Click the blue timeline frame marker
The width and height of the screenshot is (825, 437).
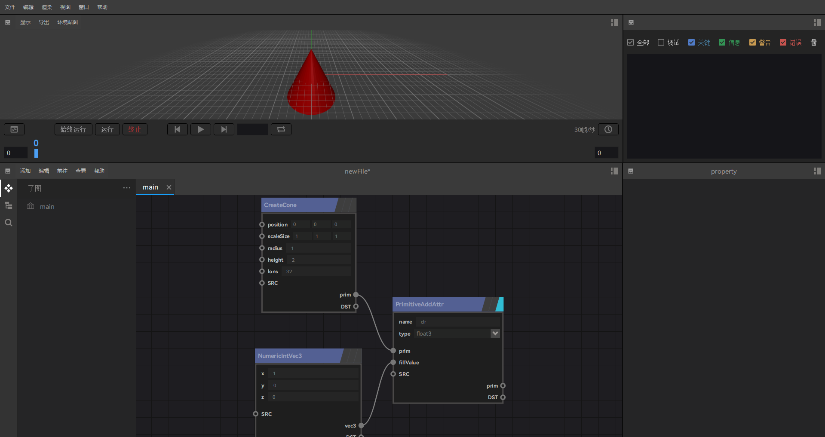36,153
